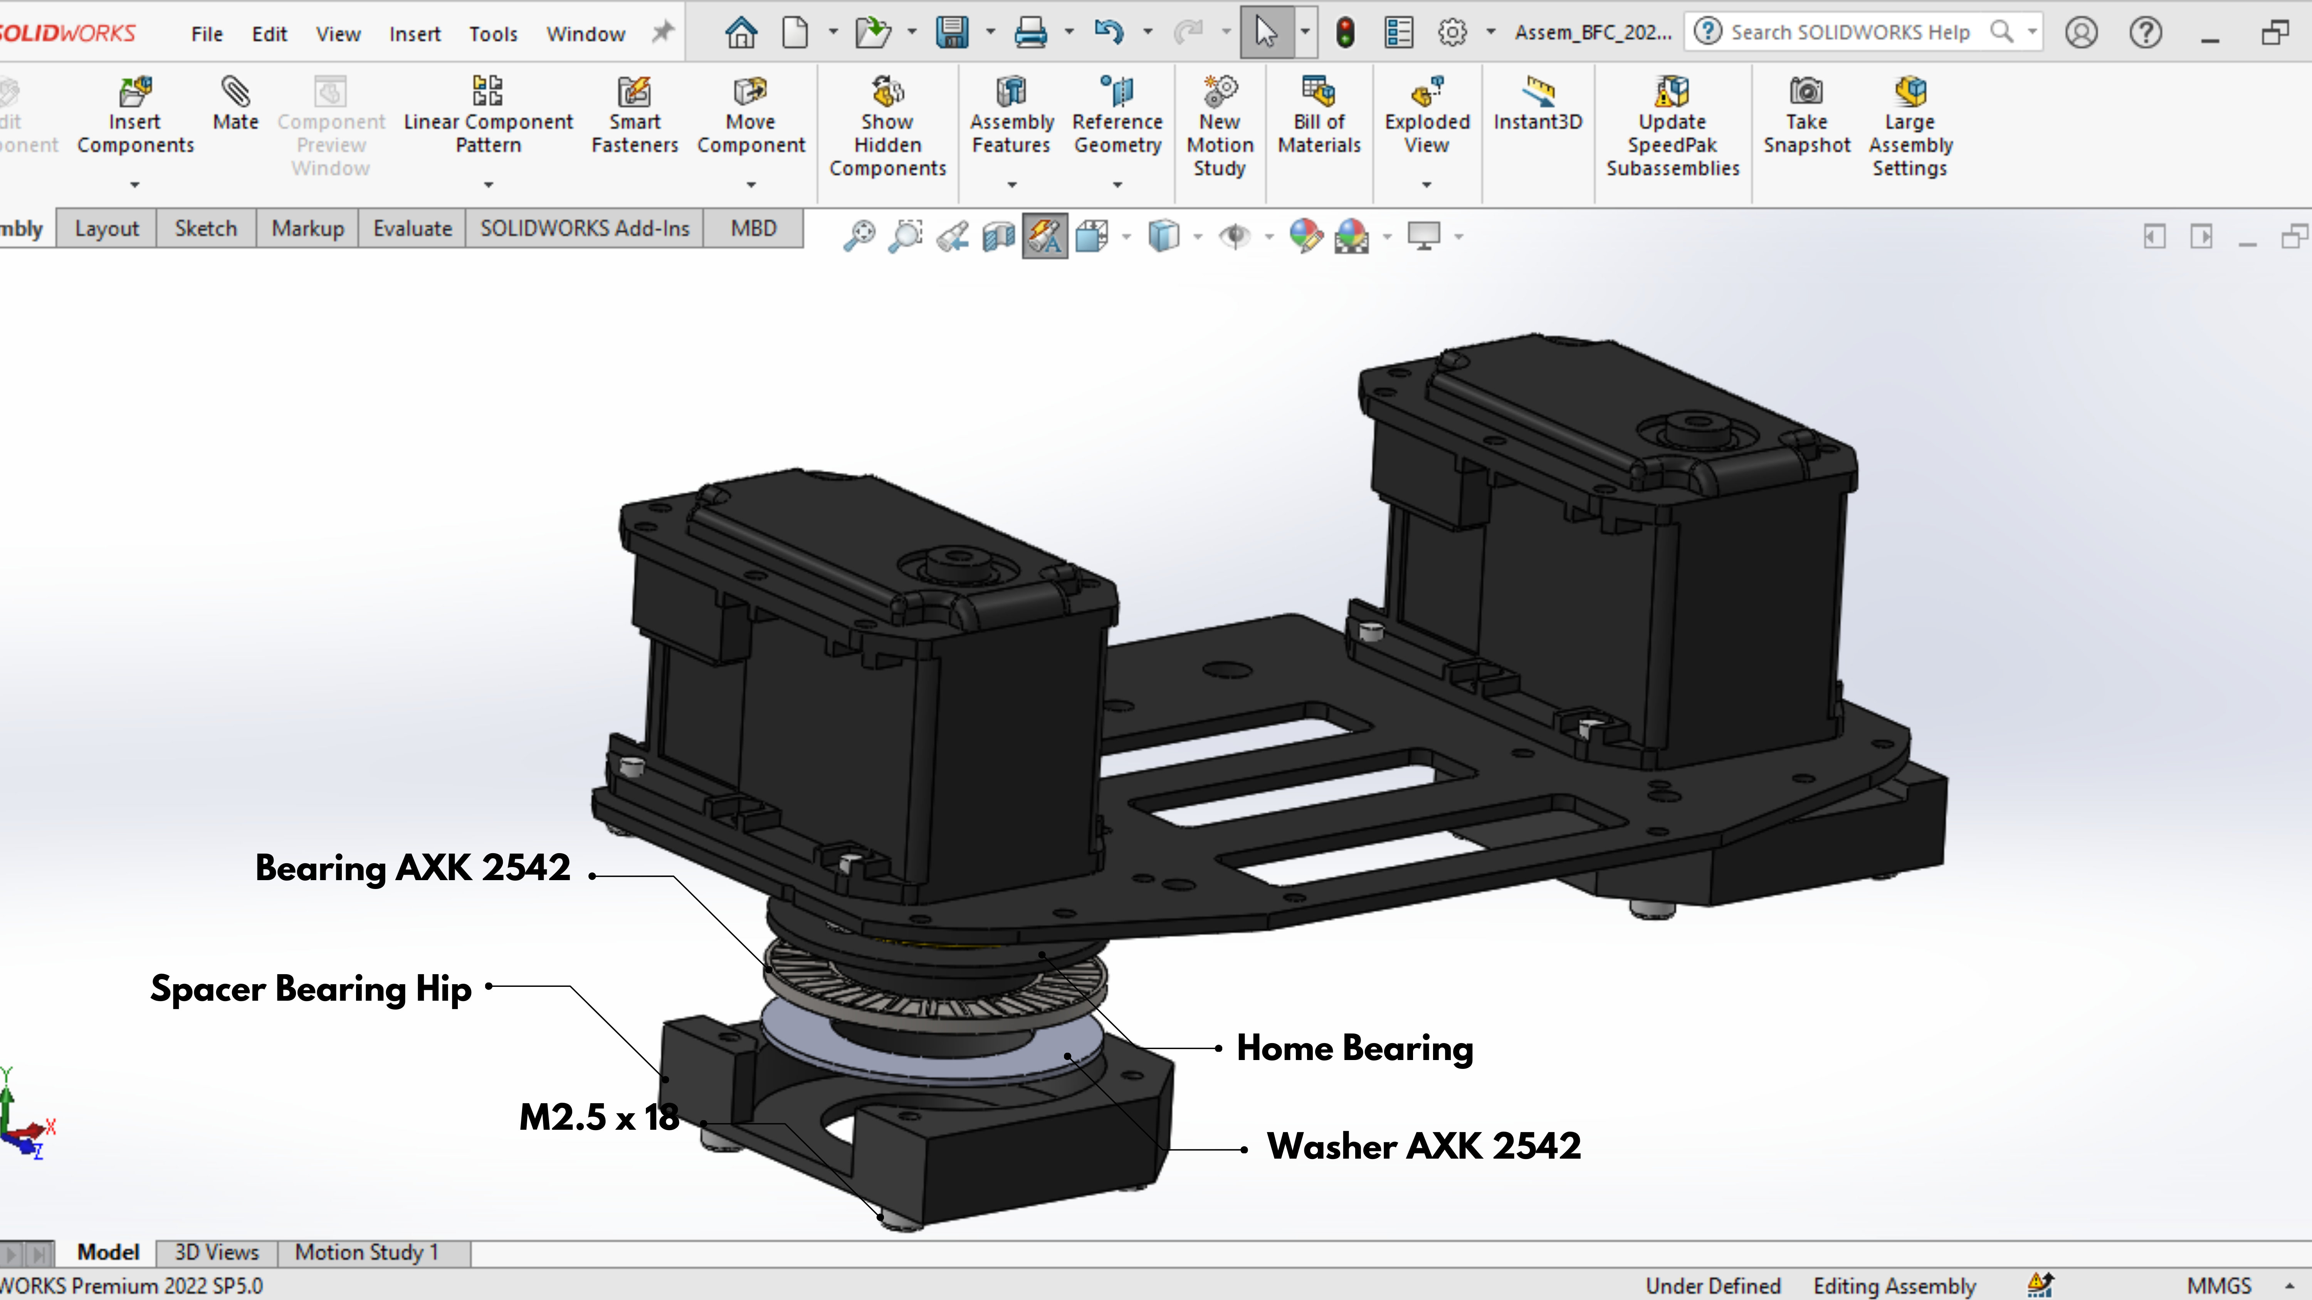Open the Motion Study 1 tab
2312x1300 pixels.
366,1253
